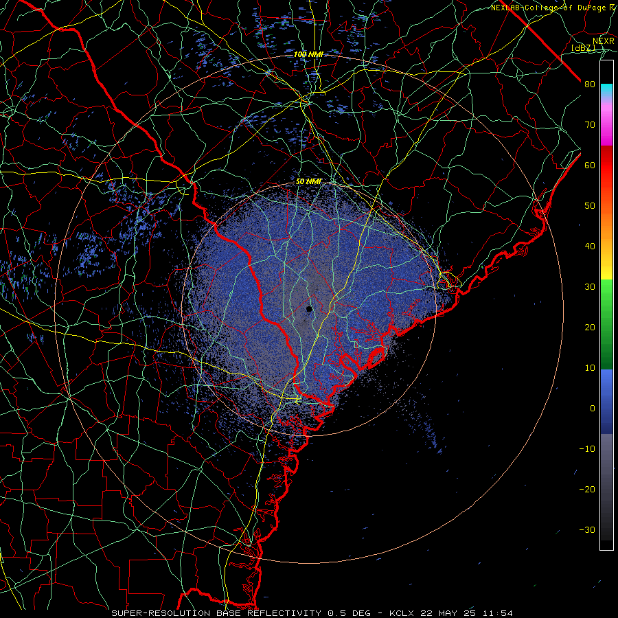Image resolution: width=618 pixels, height=618 pixels.
Task: Click the 60 value on the color scale
Action: tap(590, 165)
